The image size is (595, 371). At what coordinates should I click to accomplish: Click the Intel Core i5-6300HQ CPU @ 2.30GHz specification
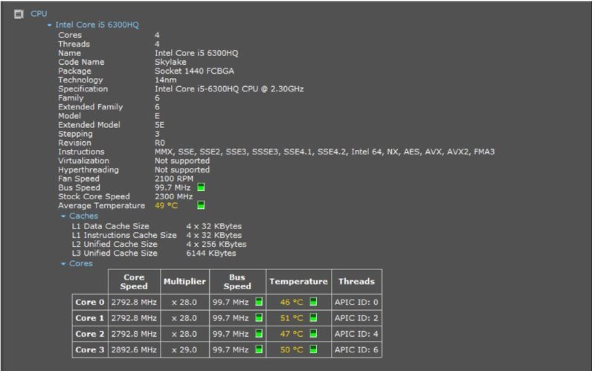[229, 88]
